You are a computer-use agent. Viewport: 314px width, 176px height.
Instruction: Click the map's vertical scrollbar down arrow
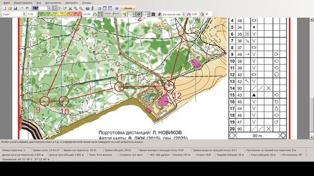coord(312,137)
